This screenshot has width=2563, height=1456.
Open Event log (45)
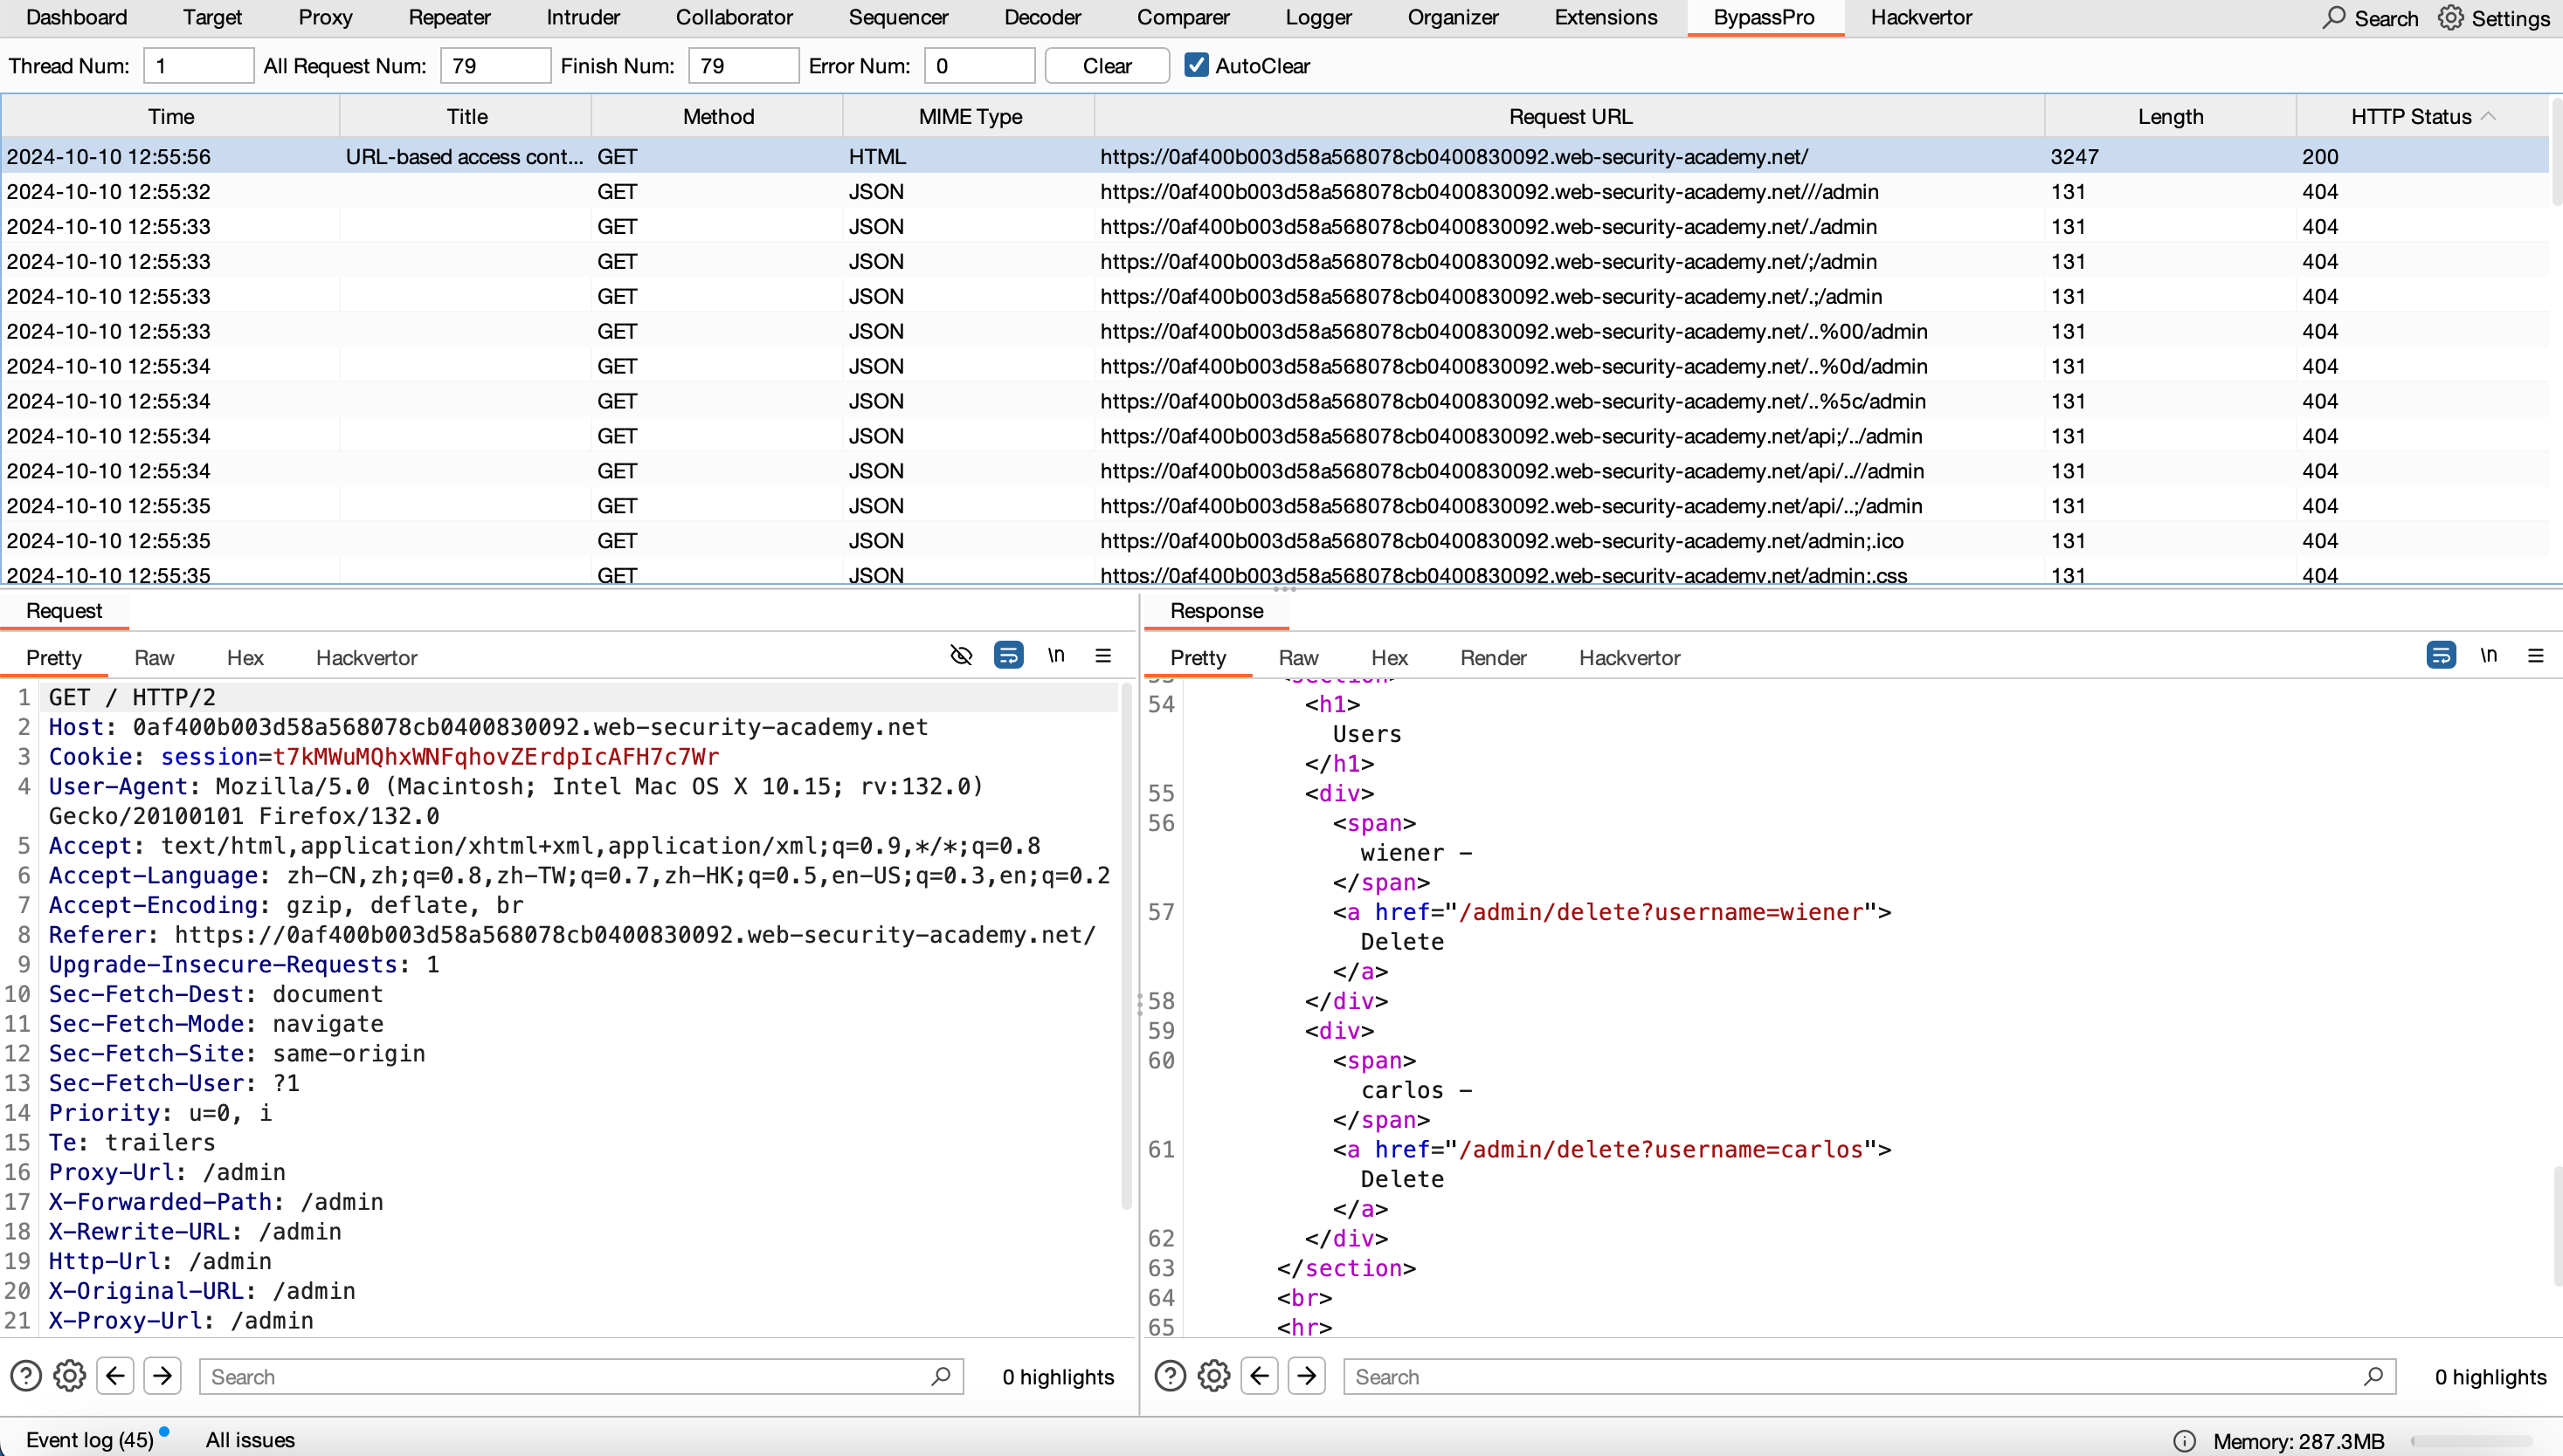[x=89, y=1439]
